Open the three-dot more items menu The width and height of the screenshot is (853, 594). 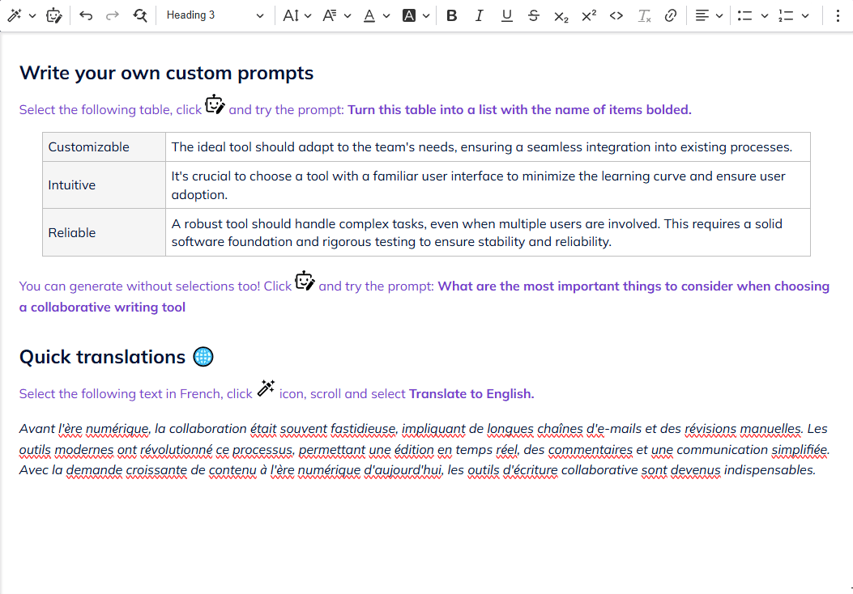[838, 15]
